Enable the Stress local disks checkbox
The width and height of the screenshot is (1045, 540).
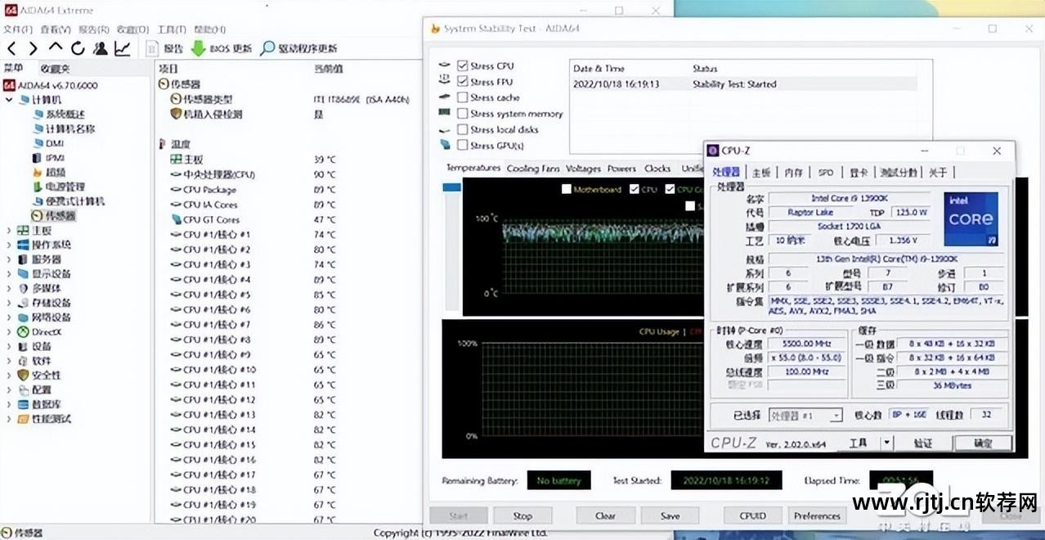tap(463, 129)
